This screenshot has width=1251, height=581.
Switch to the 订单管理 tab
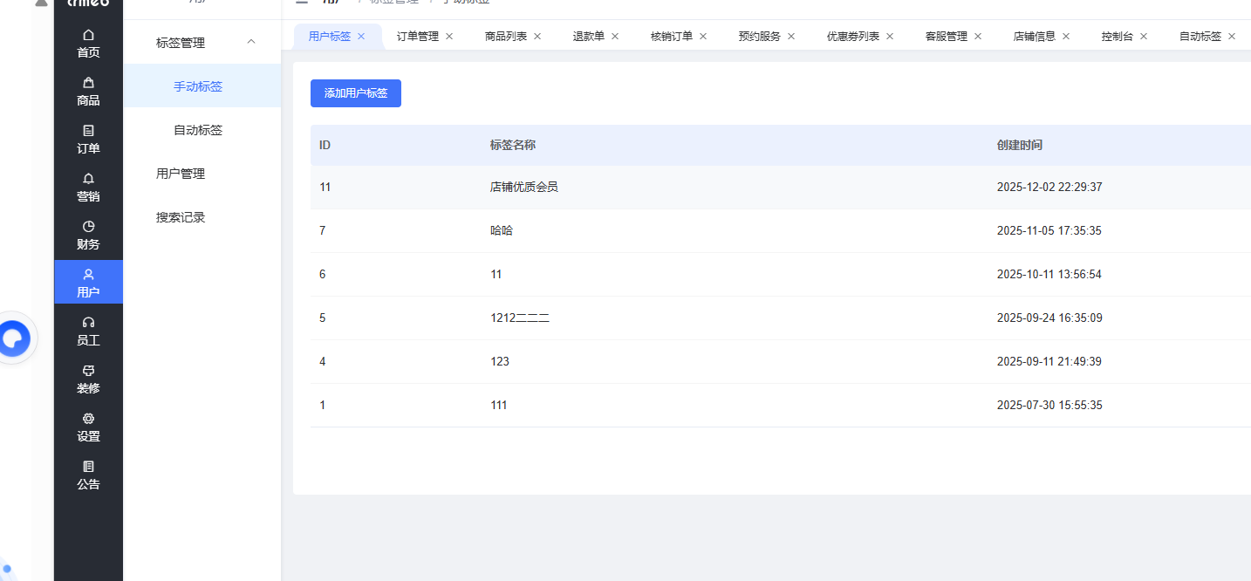(x=417, y=37)
